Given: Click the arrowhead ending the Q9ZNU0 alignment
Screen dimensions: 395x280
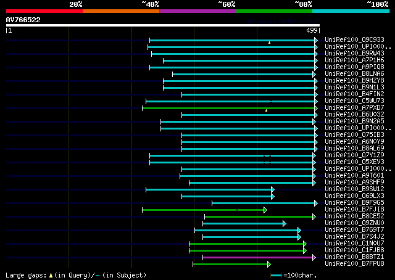Looking at the screenshot, I should point(285,223).
